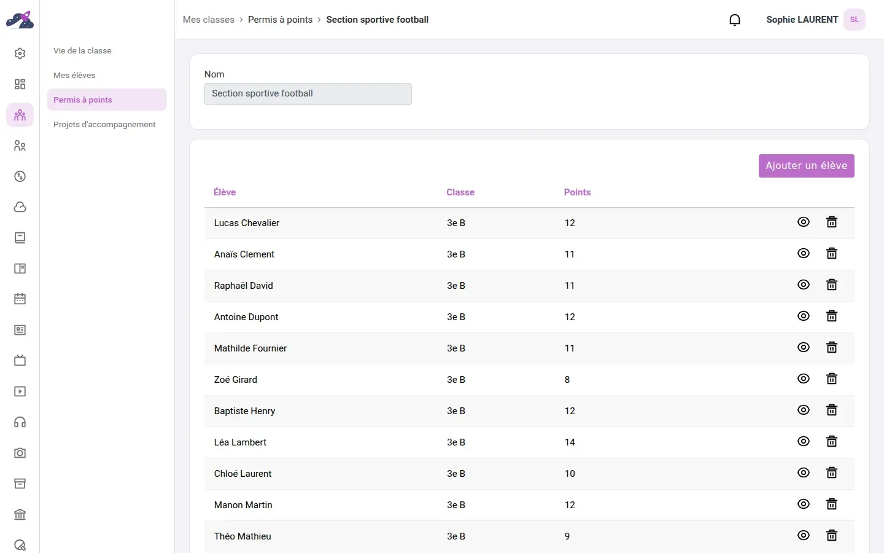Select Vie de la classe
The height and width of the screenshot is (553, 884).
[x=82, y=50]
